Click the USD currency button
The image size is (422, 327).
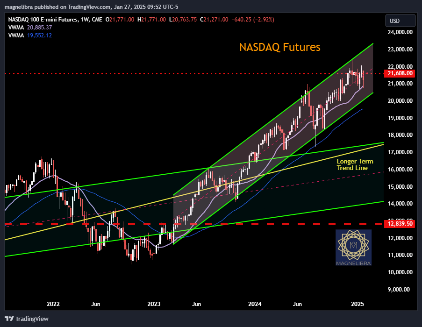click(400, 21)
